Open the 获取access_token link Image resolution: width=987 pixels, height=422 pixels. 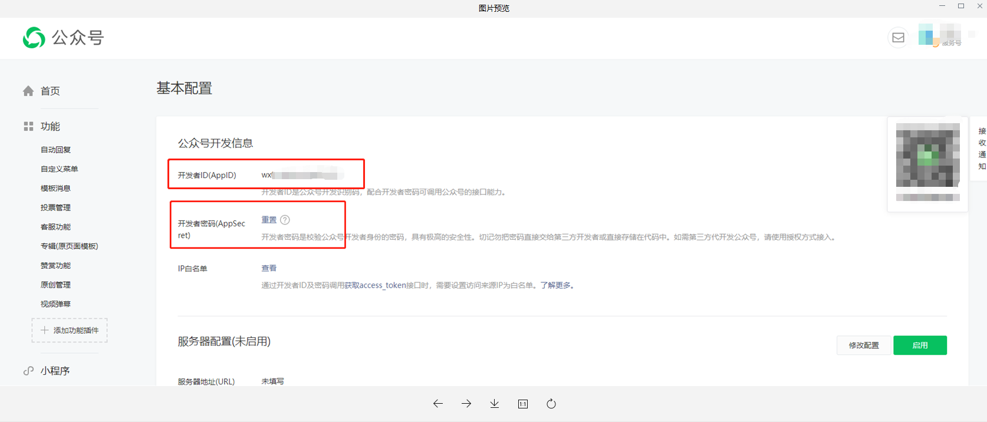(x=375, y=285)
